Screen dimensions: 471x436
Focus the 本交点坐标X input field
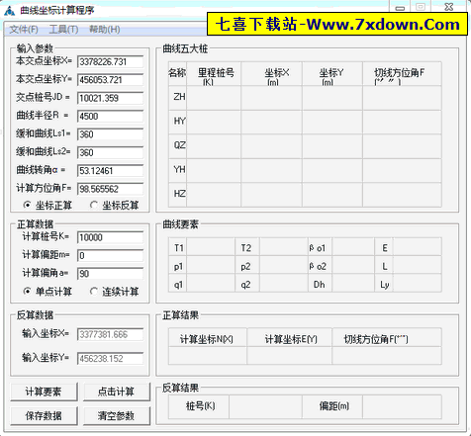110,61
